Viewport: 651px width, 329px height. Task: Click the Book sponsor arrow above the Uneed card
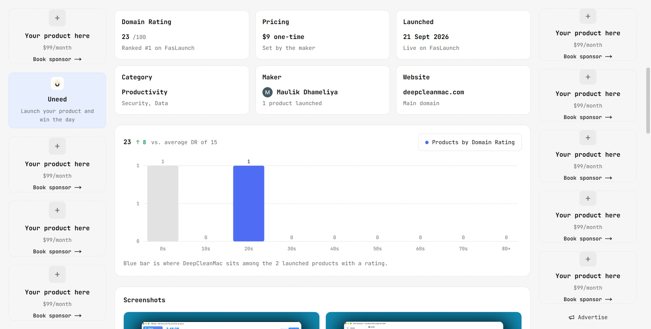coord(78,59)
